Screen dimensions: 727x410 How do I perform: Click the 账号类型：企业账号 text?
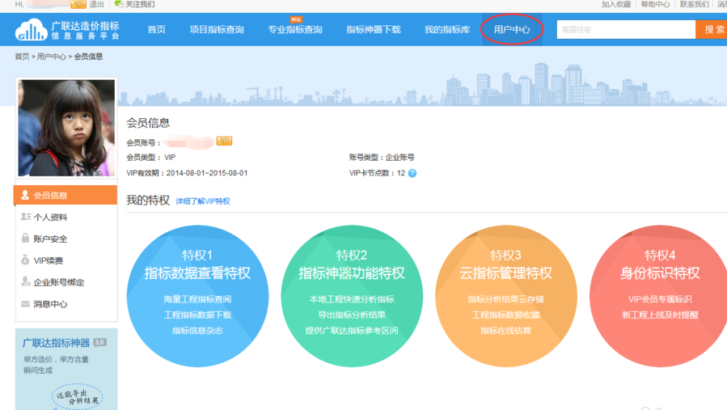382,158
